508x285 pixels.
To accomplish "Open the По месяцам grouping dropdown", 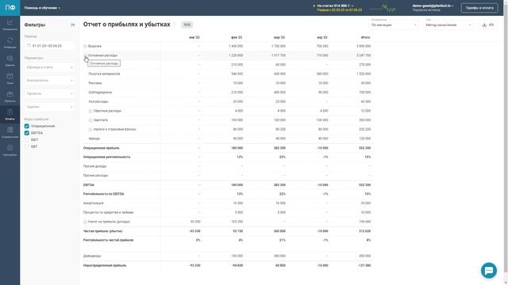I will pyautogui.click(x=394, y=25).
